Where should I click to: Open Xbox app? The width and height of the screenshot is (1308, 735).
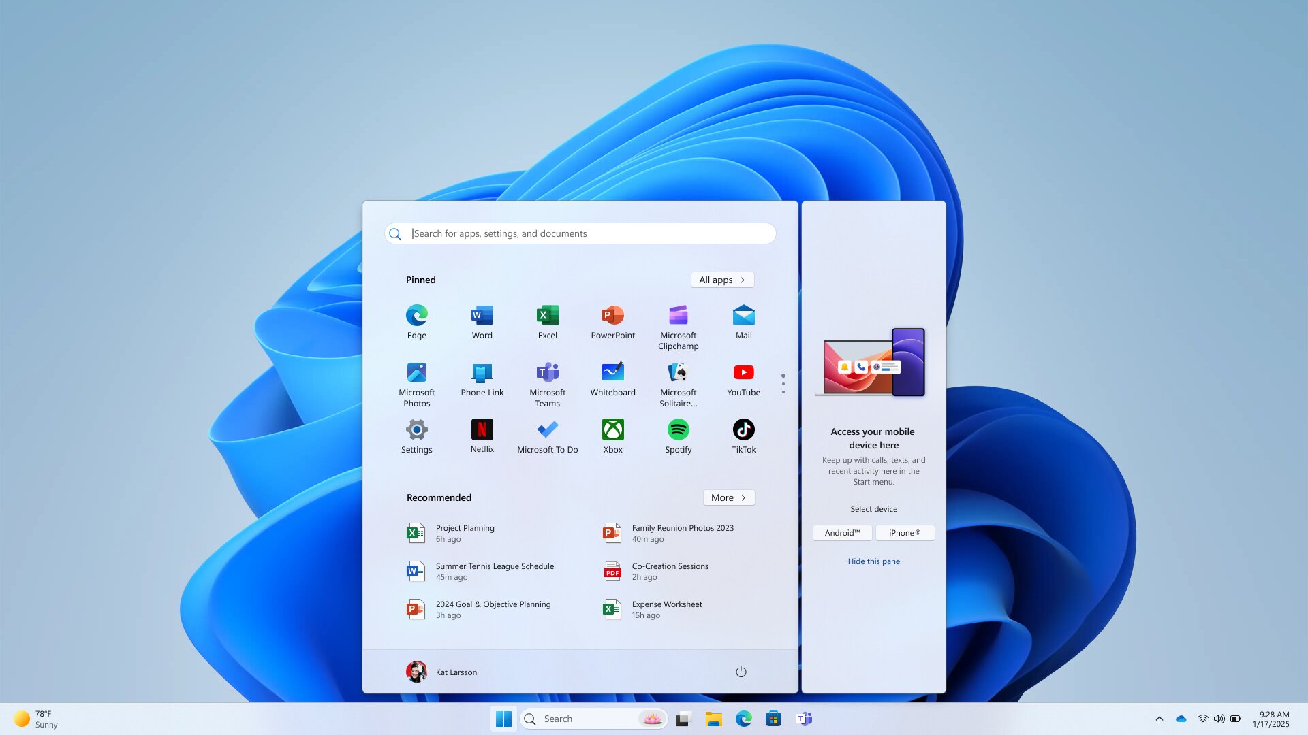click(x=612, y=429)
